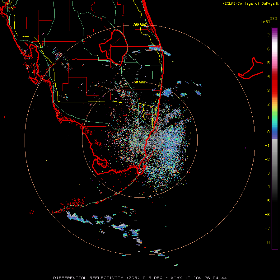The height and width of the screenshot is (280, 280).
Task: Click the -7 tick label on the color scale
Action: point(267,228)
